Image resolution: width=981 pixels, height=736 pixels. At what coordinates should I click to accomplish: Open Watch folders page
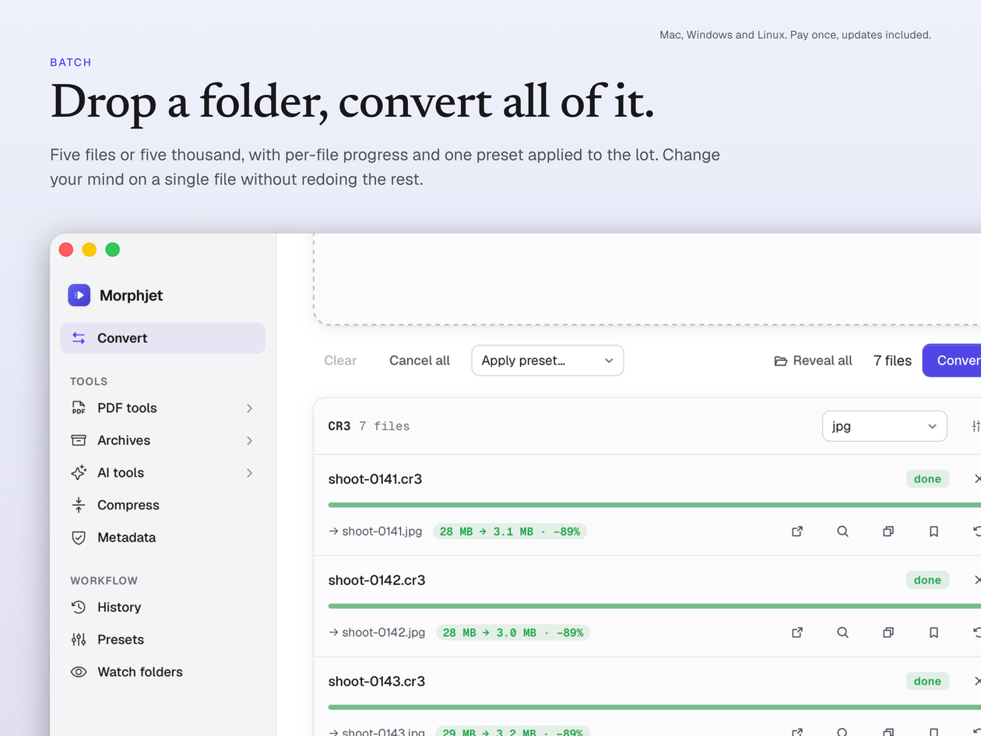tap(163, 672)
